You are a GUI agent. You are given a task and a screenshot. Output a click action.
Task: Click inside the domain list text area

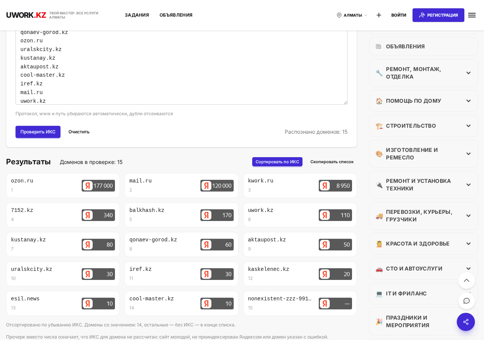coord(181,67)
